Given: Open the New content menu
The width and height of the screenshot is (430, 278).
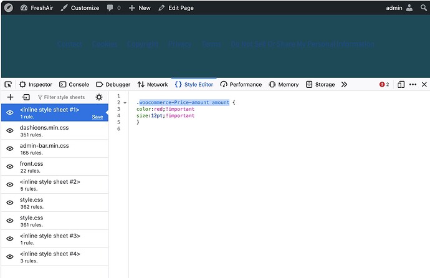Looking at the screenshot, I should coord(140,7).
